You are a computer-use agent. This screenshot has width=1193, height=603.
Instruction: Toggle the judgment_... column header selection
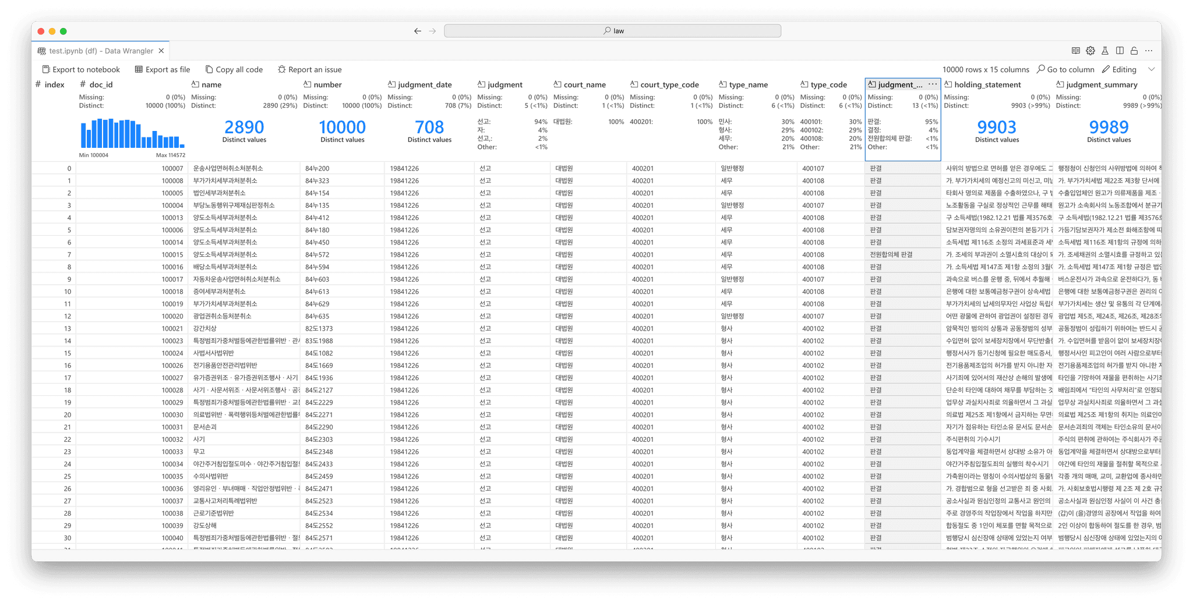click(898, 84)
